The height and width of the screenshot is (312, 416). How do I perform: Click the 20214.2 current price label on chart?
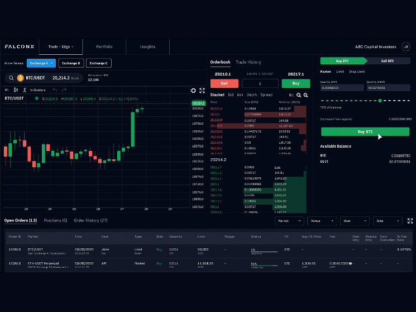(198, 103)
